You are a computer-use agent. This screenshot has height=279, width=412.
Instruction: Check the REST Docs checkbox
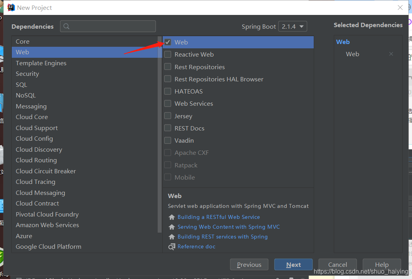click(167, 128)
